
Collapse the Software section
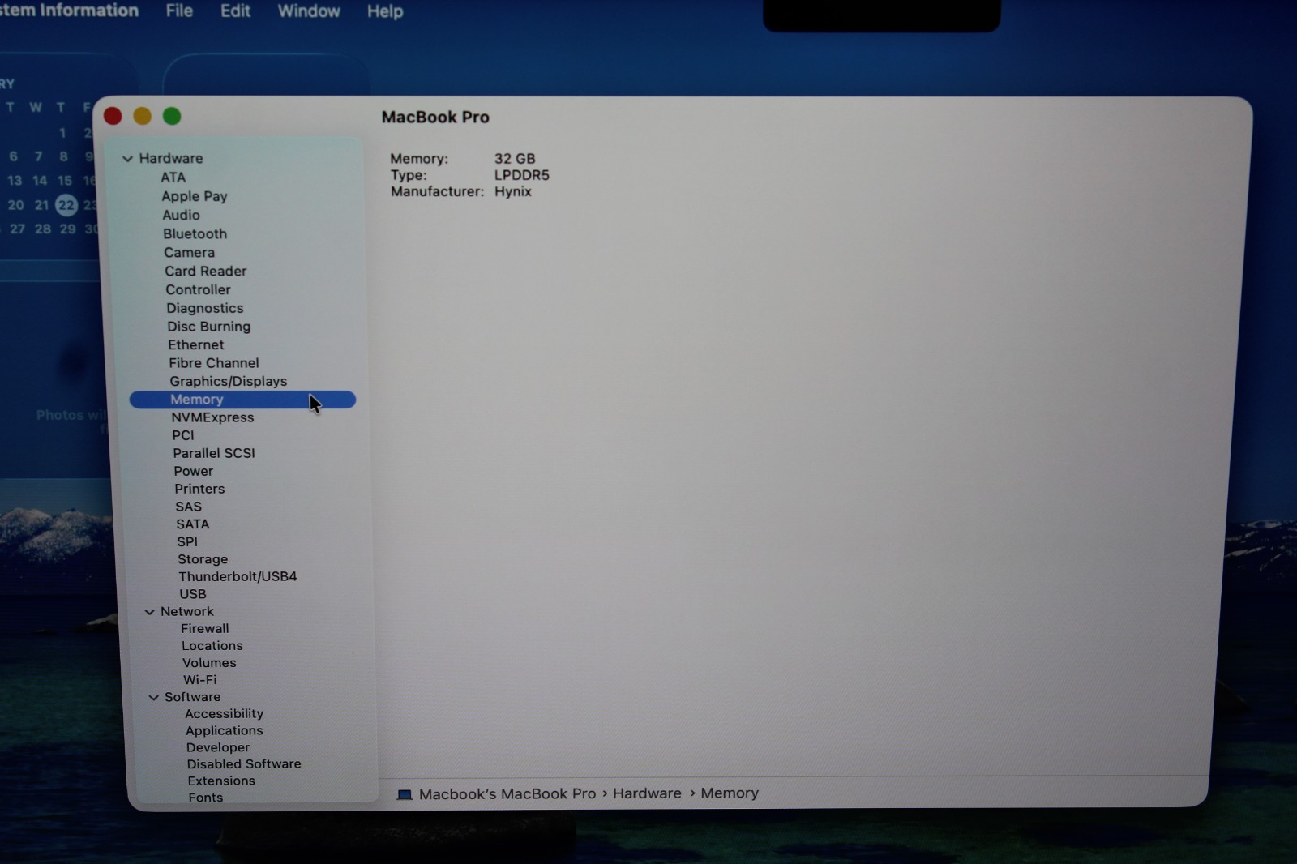pos(153,697)
